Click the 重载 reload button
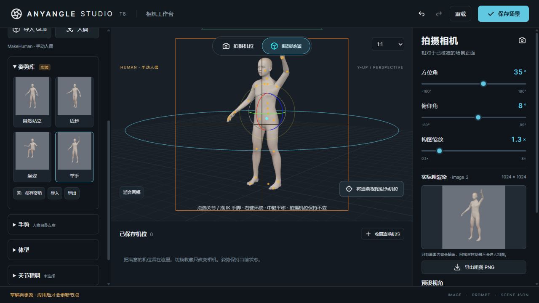Viewport: 539px width, 303px height. [x=460, y=14]
